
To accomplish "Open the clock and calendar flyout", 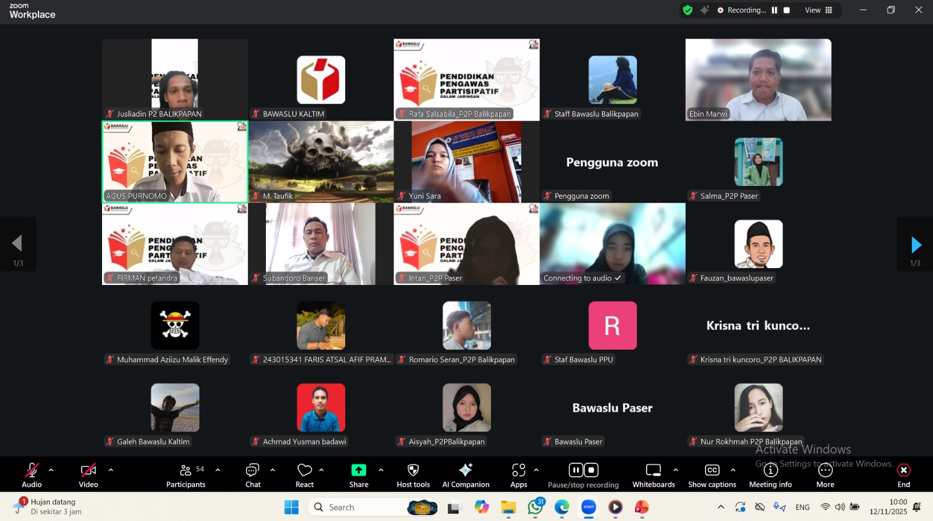I will (888, 506).
